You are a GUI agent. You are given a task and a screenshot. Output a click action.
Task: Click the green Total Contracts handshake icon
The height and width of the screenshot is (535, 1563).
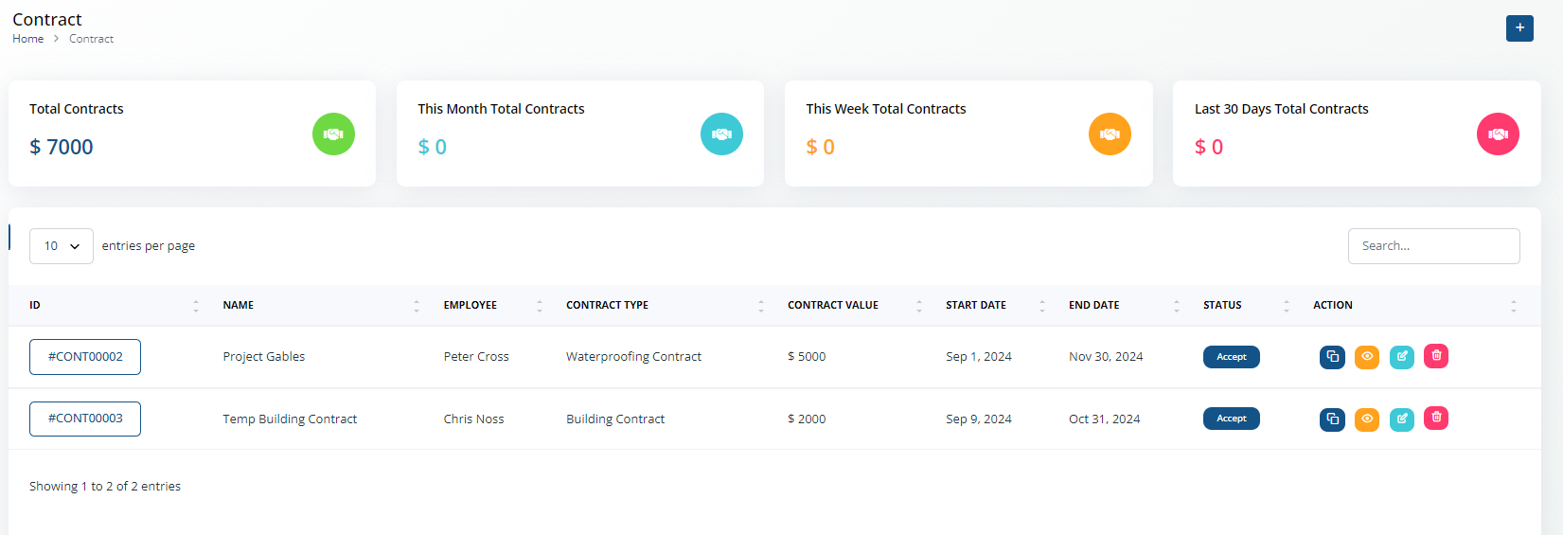[333, 134]
